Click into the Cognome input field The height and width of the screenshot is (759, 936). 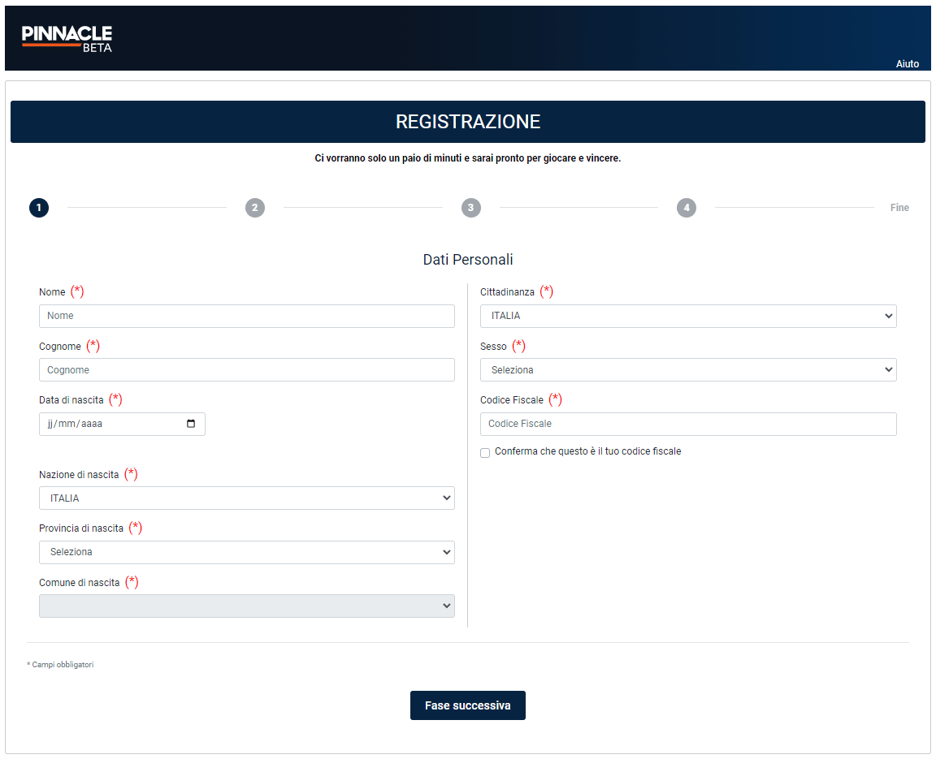[x=246, y=370]
